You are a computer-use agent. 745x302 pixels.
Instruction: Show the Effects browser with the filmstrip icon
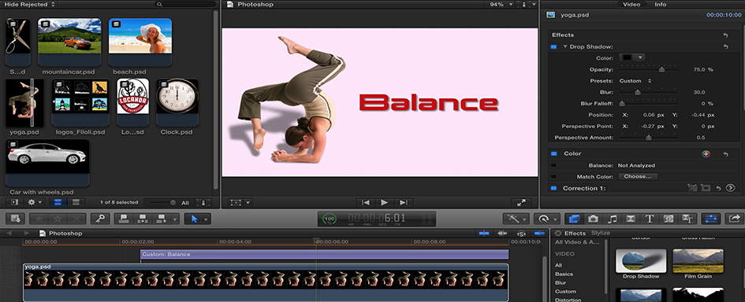coord(574,219)
